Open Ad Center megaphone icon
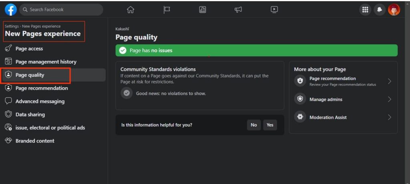The width and height of the screenshot is (410, 184). tap(238, 10)
